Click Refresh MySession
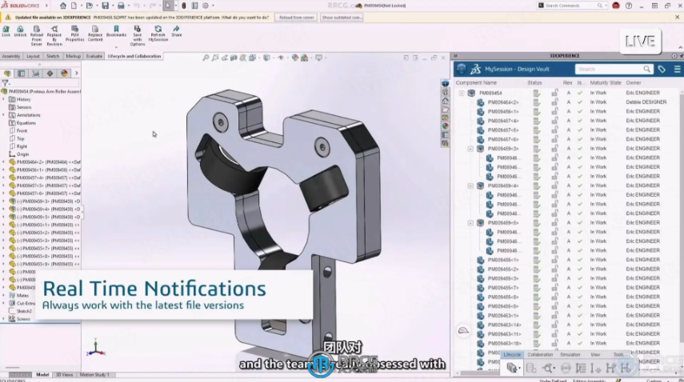684x382 pixels. point(158,33)
